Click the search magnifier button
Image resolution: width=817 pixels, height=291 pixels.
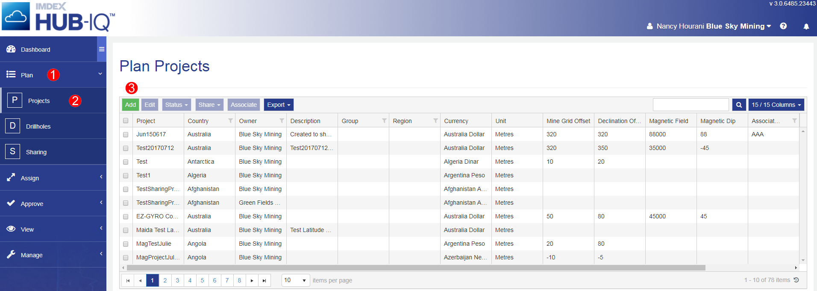tap(739, 105)
